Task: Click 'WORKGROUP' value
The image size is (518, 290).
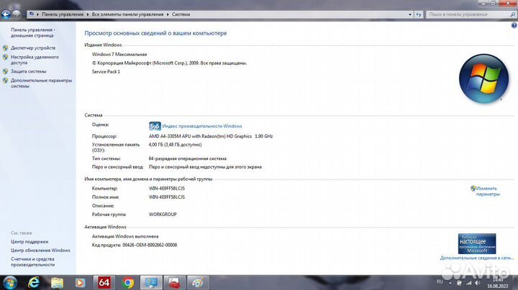Action: pos(163,214)
